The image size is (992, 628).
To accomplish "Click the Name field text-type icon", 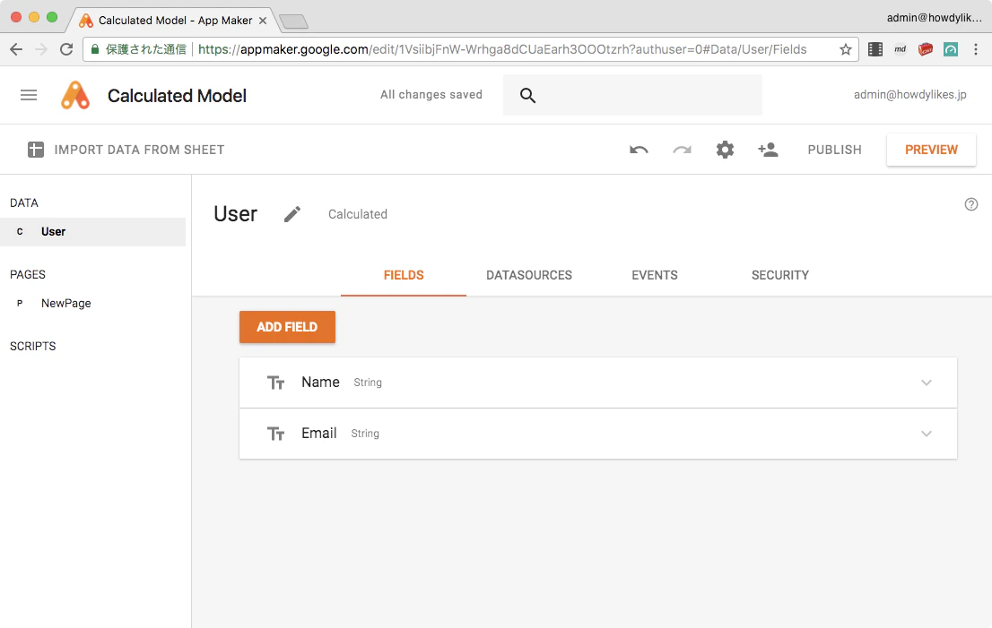I will point(276,383).
